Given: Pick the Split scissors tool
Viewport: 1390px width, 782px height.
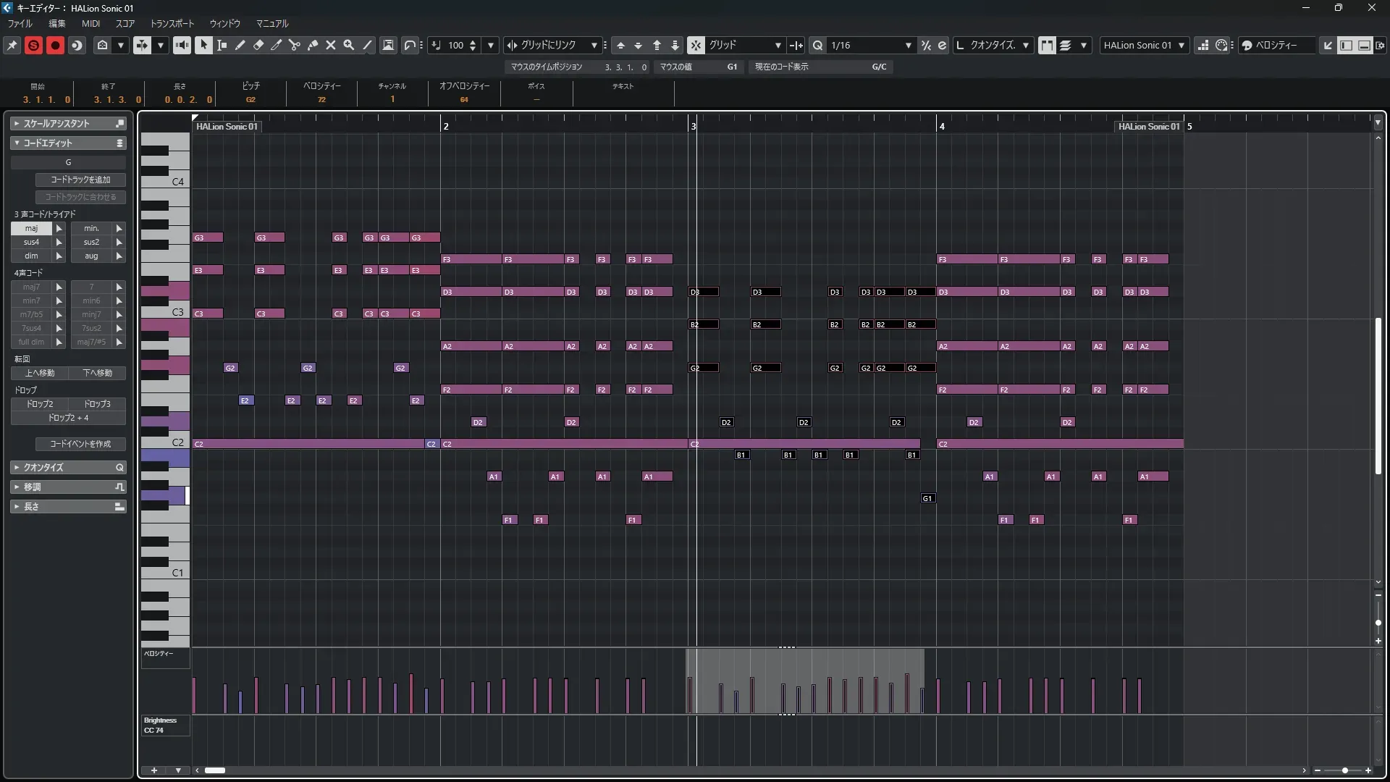Looking at the screenshot, I should [x=294, y=45].
